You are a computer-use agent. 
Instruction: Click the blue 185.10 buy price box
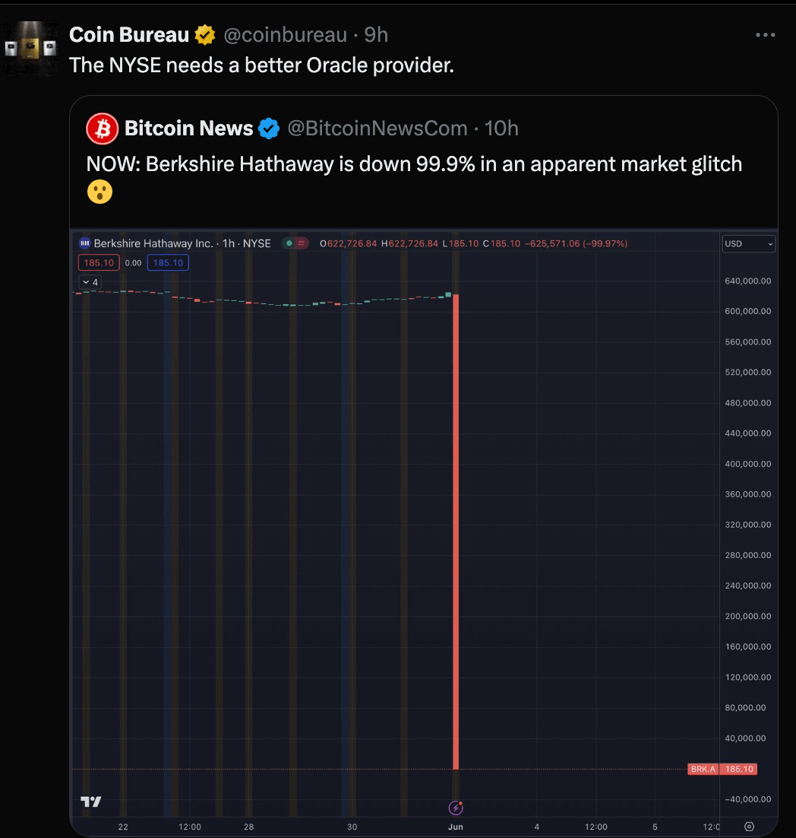[x=168, y=262]
